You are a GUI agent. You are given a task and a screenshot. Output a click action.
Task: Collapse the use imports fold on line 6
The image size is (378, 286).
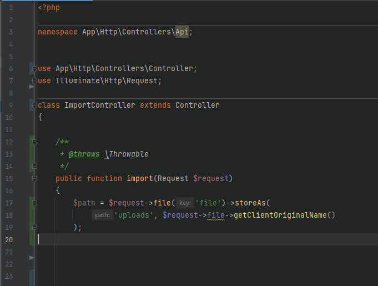tap(34, 69)
